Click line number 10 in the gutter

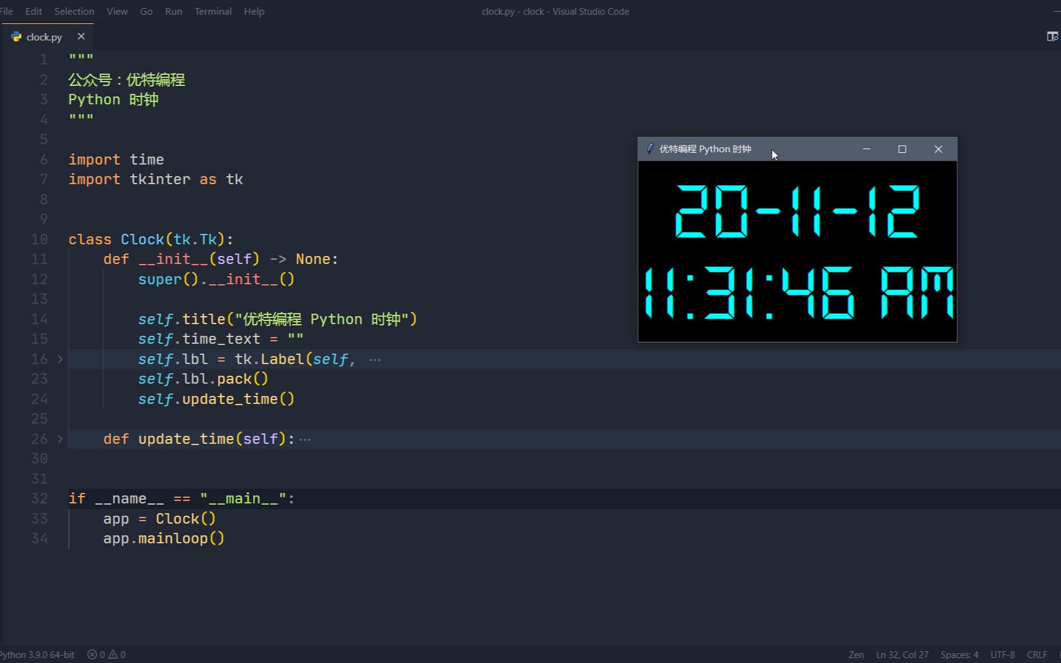pyautogui.click(x=39, y=239)
